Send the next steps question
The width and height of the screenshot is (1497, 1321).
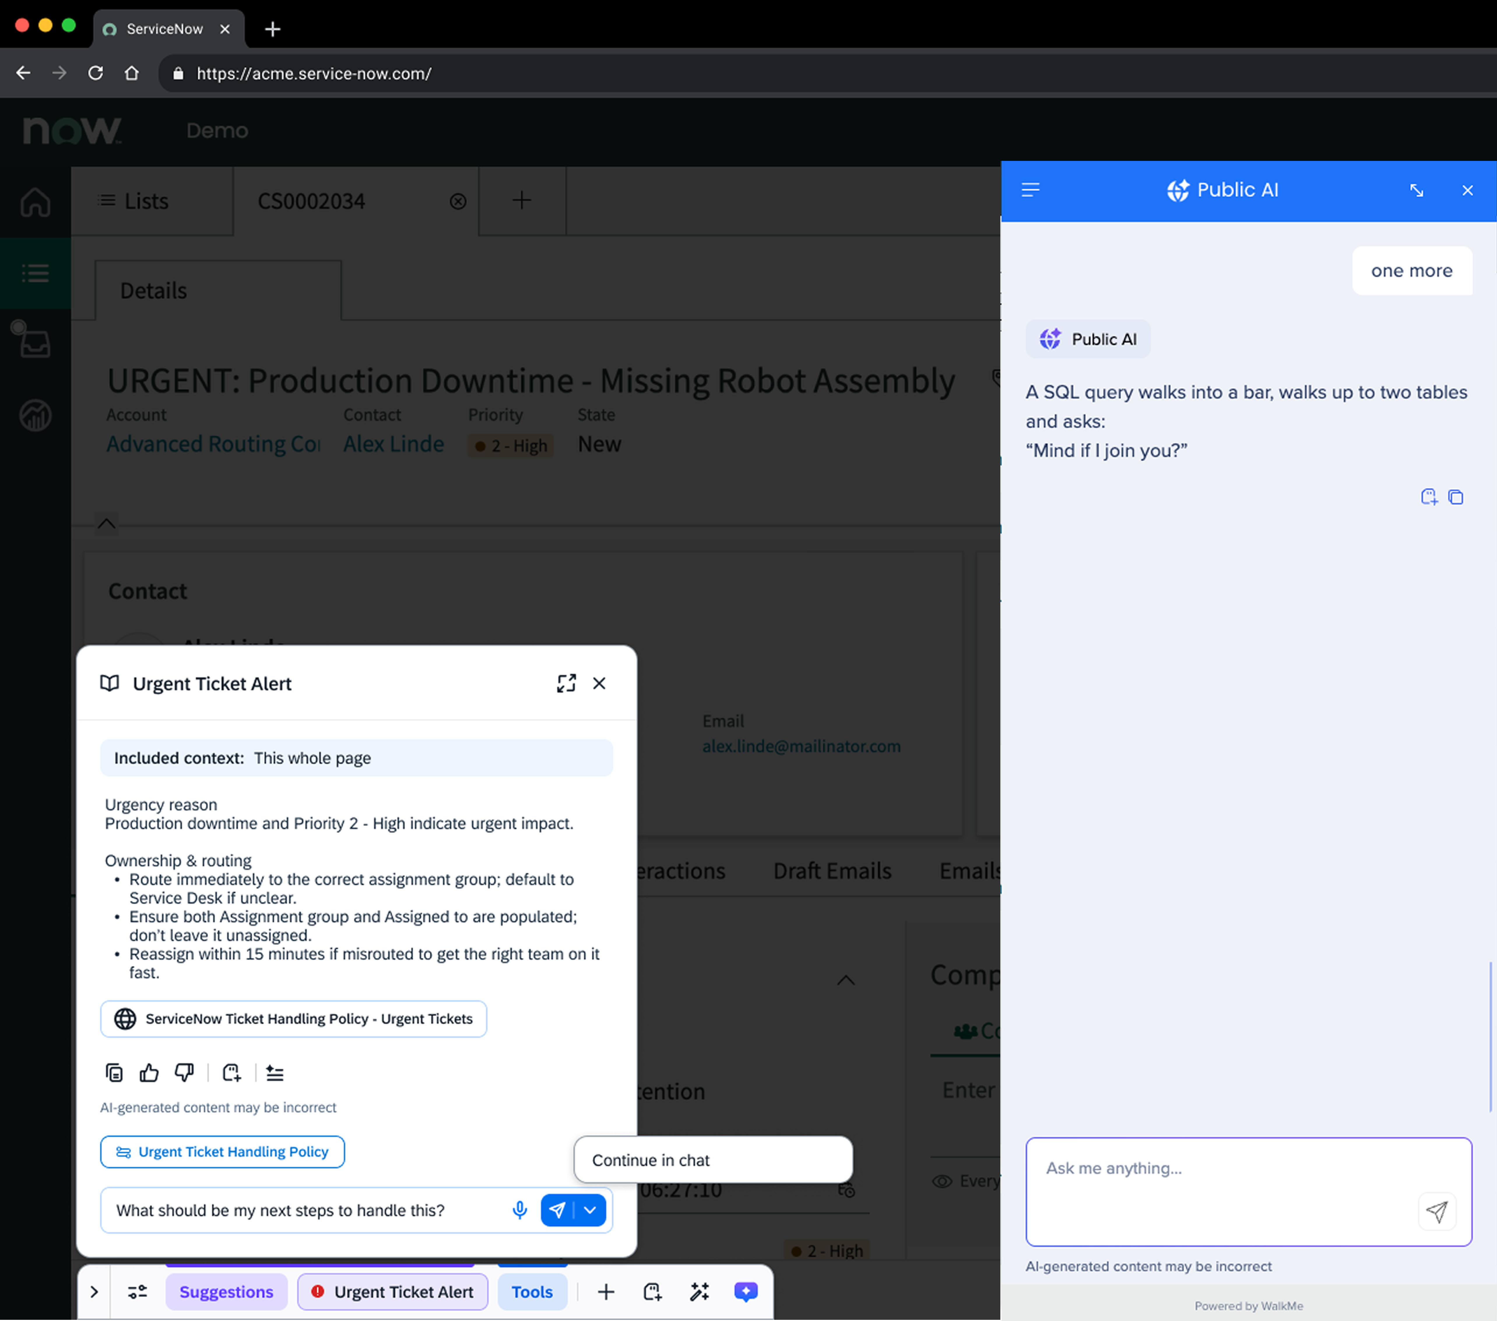click(x=557, y=1211)
